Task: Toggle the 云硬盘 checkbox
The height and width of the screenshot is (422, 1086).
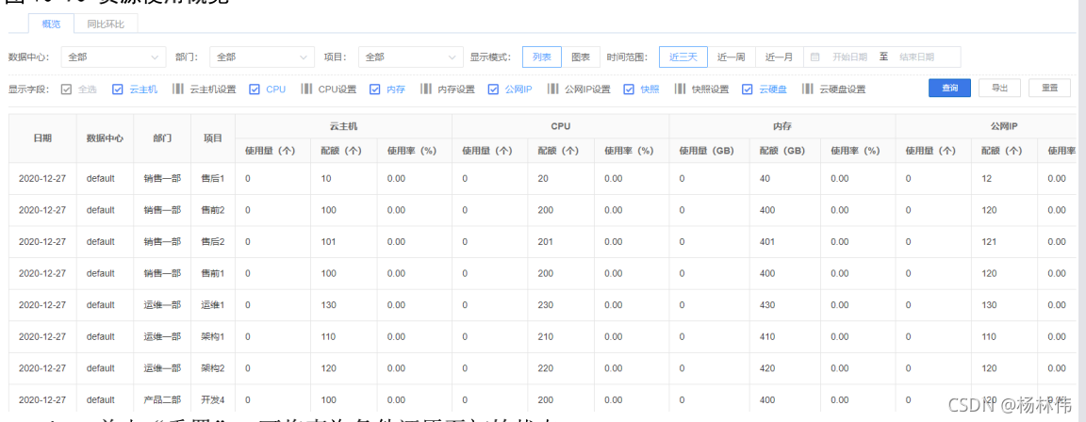Action: tap(747, 89)
